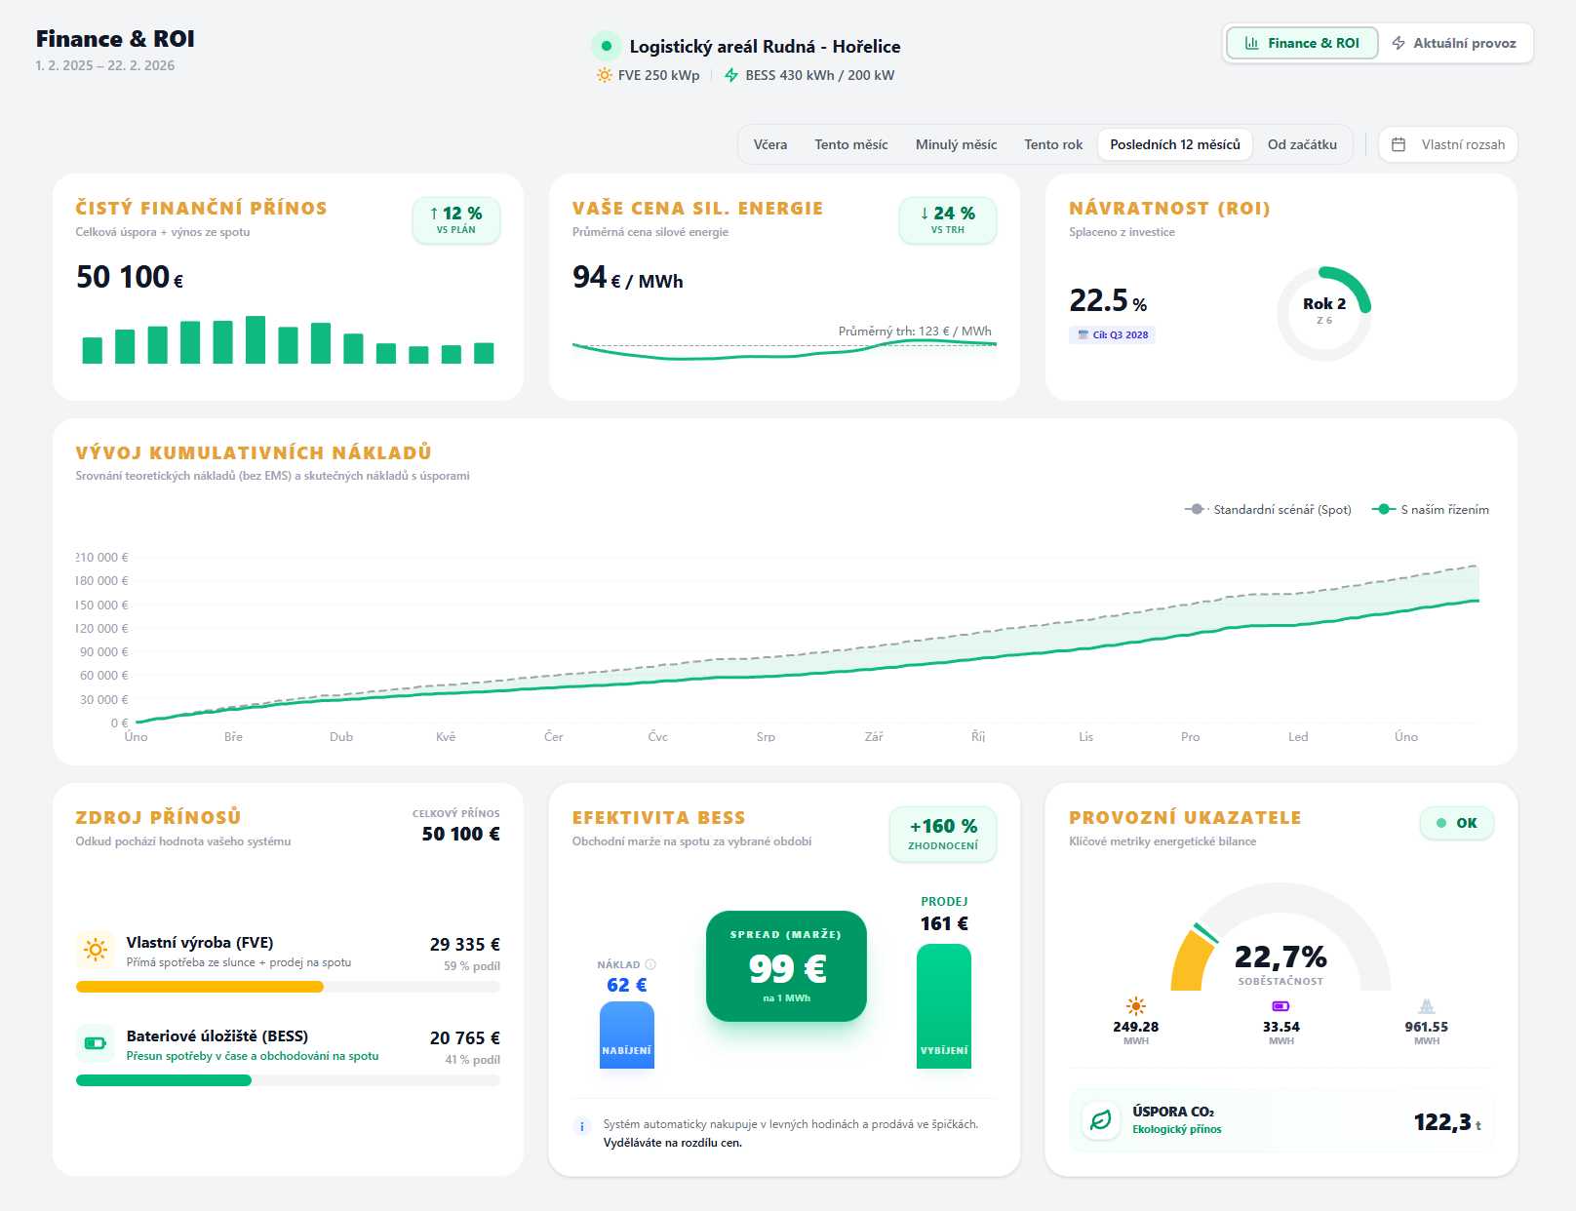The height and width of the screenshot is (1211, 1576).
Task: Click the grid pylon icon above 961.55 MWh
Action: 1426,1006
